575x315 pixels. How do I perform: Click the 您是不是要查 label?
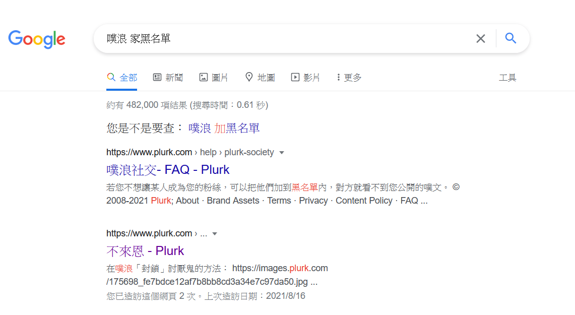click(x=144, y=128)
